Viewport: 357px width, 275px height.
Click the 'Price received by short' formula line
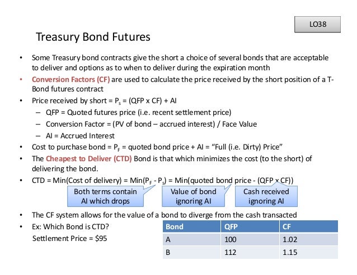(104, 101)
